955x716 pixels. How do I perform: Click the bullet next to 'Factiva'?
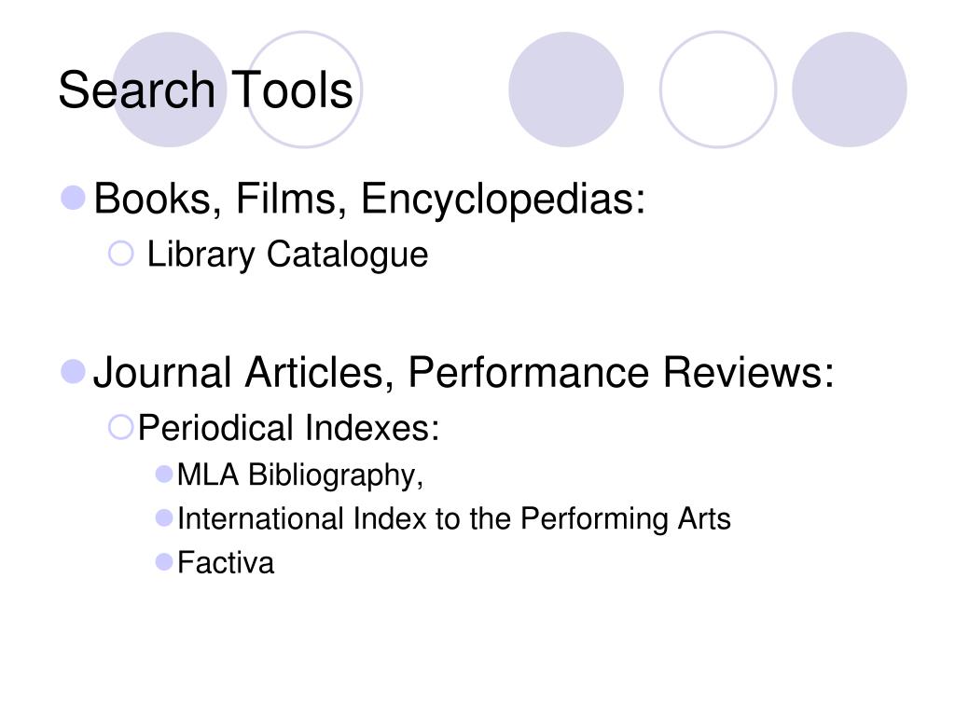(x=164, y=562)
